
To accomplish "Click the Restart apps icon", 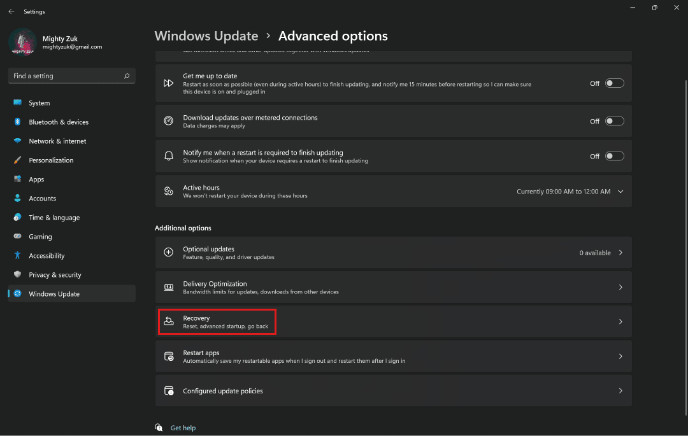I will point(168,356).
